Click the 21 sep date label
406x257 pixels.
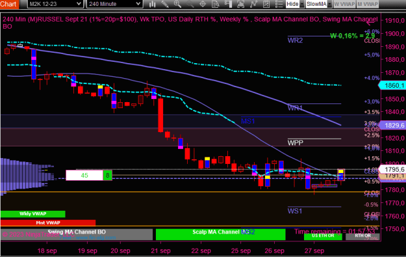click(x=160, y=250)
